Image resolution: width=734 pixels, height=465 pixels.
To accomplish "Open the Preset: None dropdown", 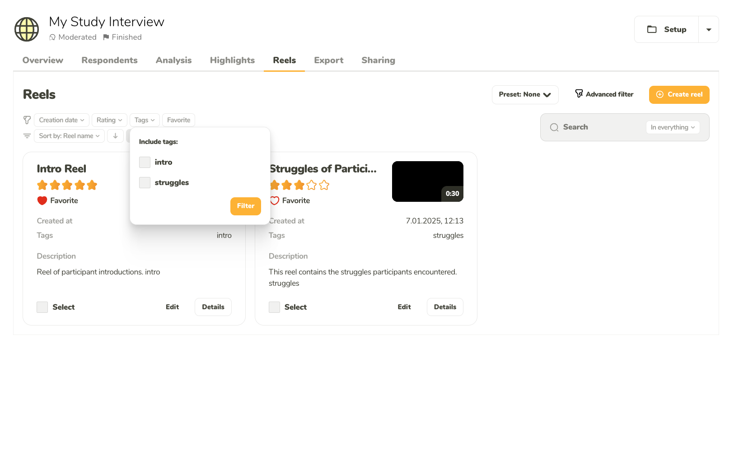I will [525, 95].
